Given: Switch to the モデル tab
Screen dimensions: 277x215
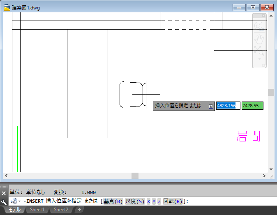Looking at the screenshot, I should (x=14, y=210).
